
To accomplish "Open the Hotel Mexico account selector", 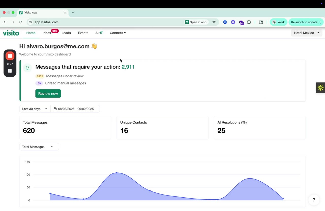I will click(x=306, y=33).
